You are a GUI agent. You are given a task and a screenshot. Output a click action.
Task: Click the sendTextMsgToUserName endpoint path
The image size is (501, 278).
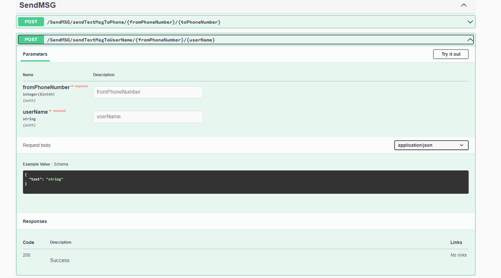point(131,40)
